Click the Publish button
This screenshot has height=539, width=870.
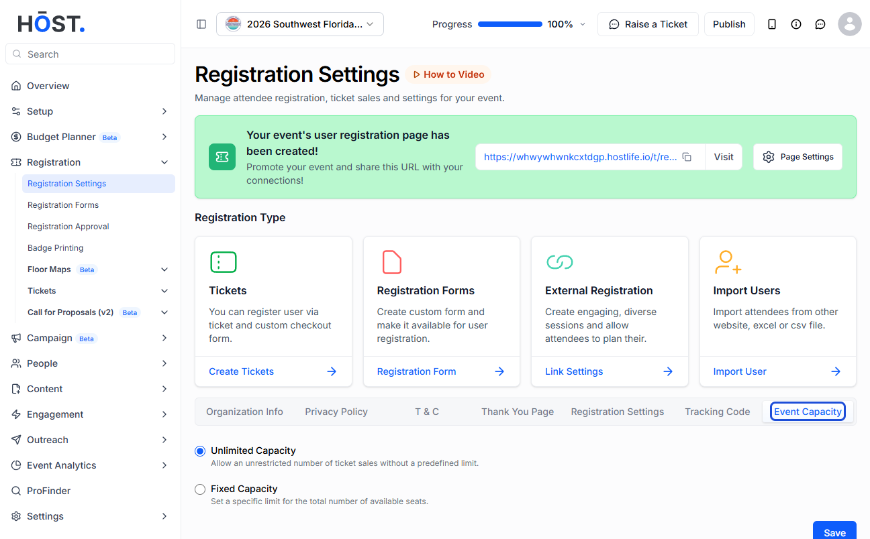pyautogui.click(x=729, y=24)
